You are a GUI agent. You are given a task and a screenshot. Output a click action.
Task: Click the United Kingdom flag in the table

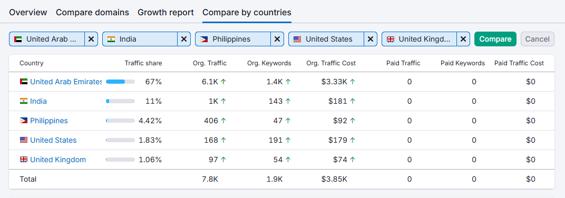point(24,160)
